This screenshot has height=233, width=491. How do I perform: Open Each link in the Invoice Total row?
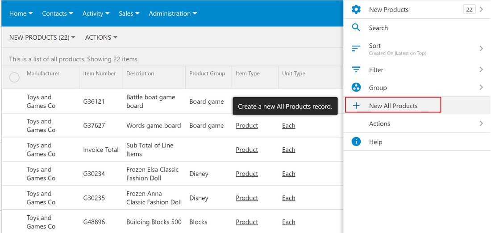[x=288, y=150]
